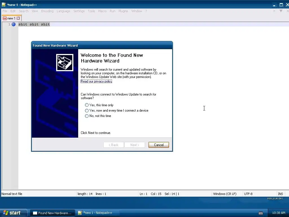The width and height of the screenshot is (289, 217).
Task: Click 'Windows (CR LF)' line ending indicator
Action: [225, 194]
